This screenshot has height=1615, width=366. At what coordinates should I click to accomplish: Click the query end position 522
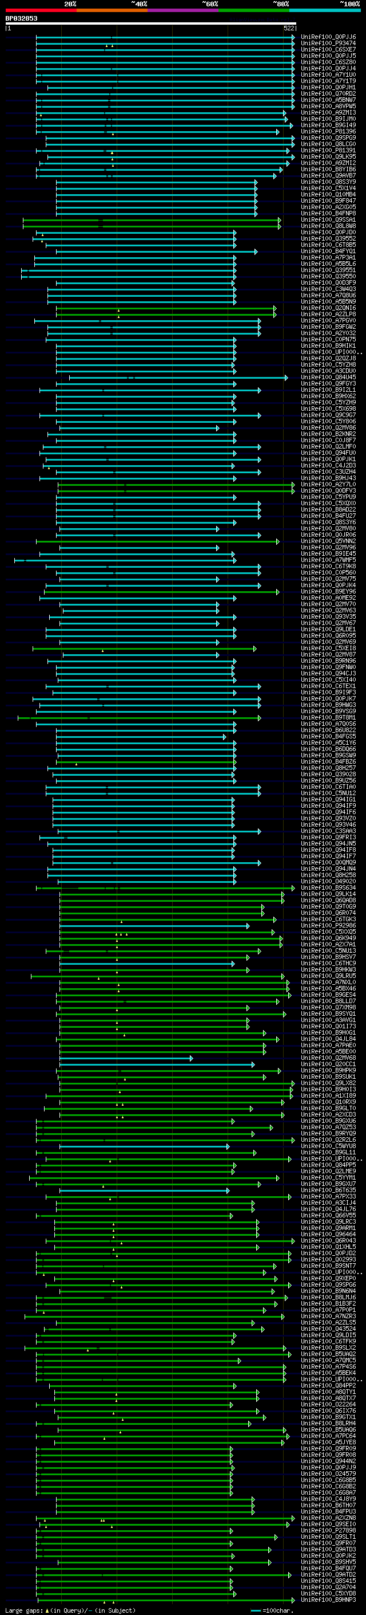[289, 29]
